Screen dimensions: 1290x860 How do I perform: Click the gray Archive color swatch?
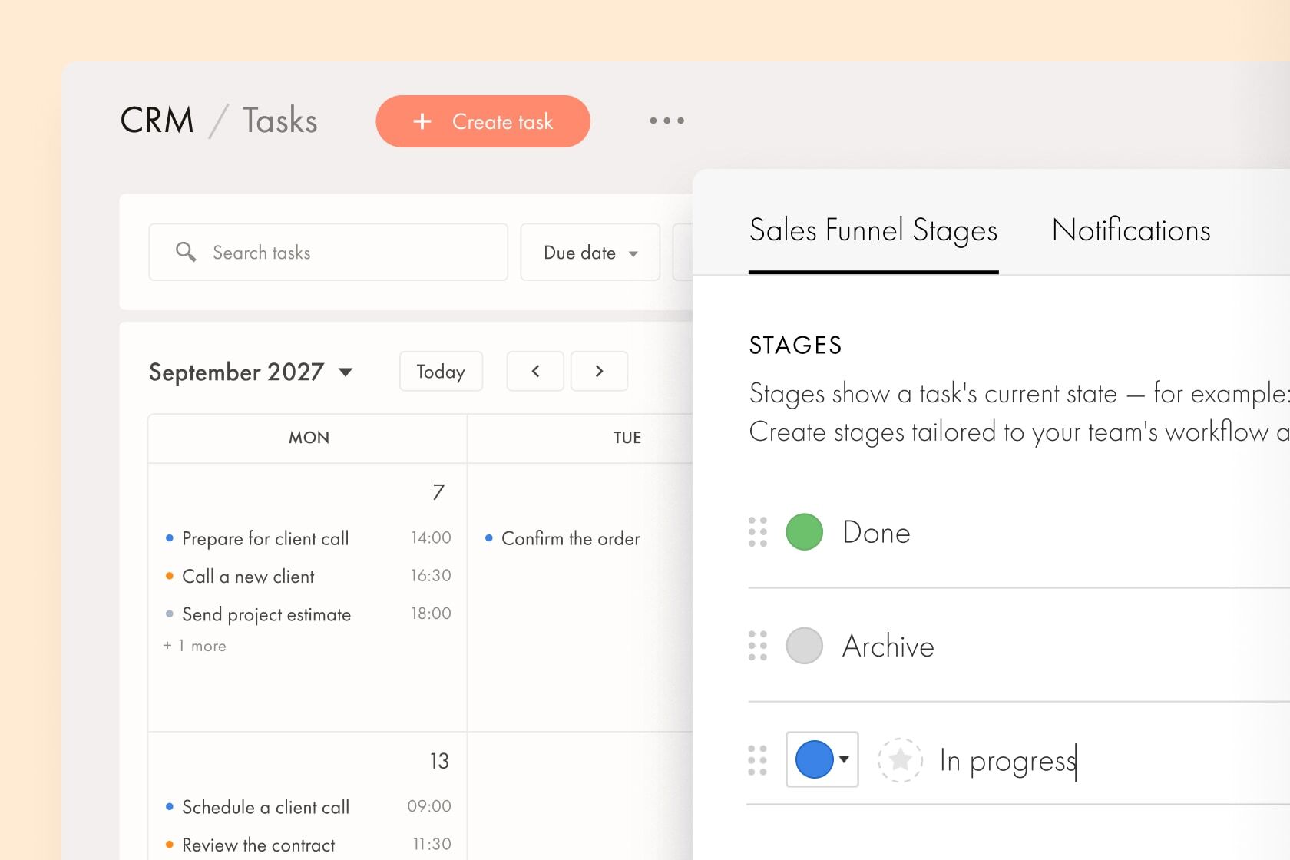[x=805, y=646]
